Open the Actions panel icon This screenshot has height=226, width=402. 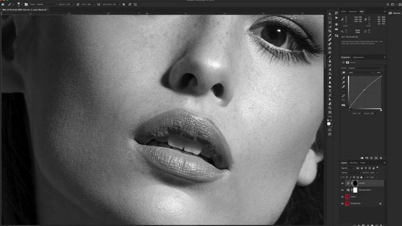[337, 18]
